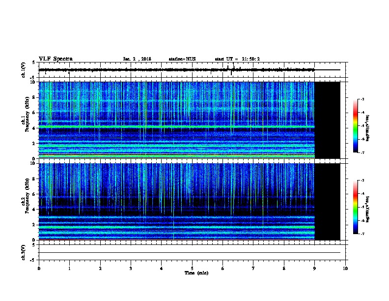Select the ch.2 "Frequency (kHz)" axis label
389x301 pixels.
tap(27, 196)
